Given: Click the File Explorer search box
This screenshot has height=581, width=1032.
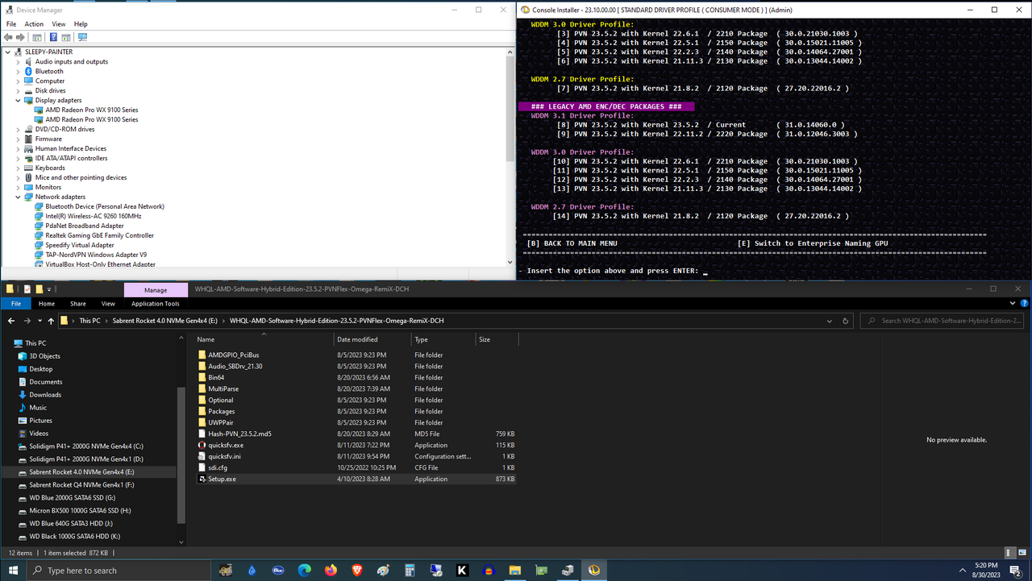Looking at the screenshot, I should click(943, 321).
